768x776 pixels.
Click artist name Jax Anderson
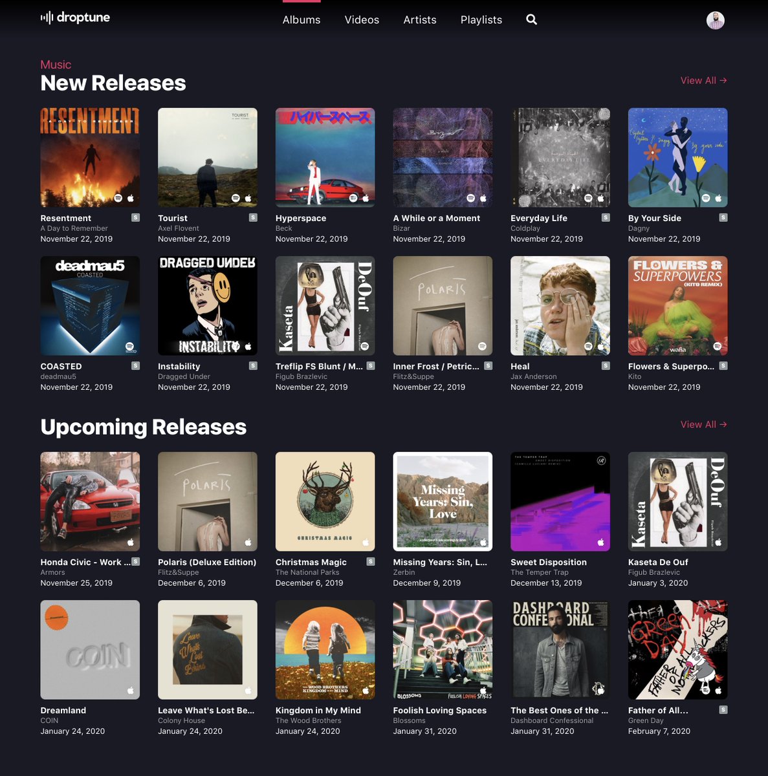[x=534, y=376]
